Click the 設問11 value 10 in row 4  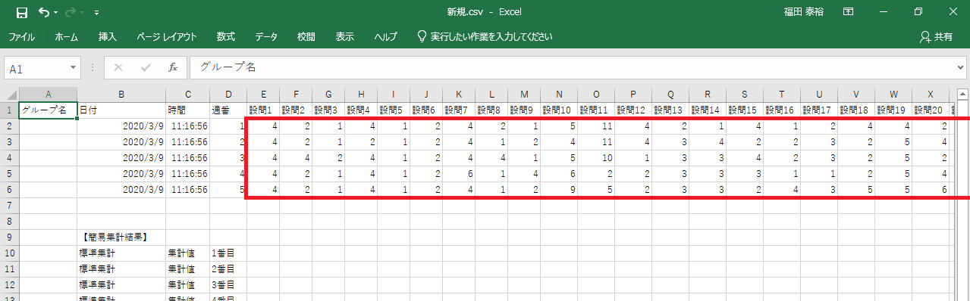[x=596, y=158]
